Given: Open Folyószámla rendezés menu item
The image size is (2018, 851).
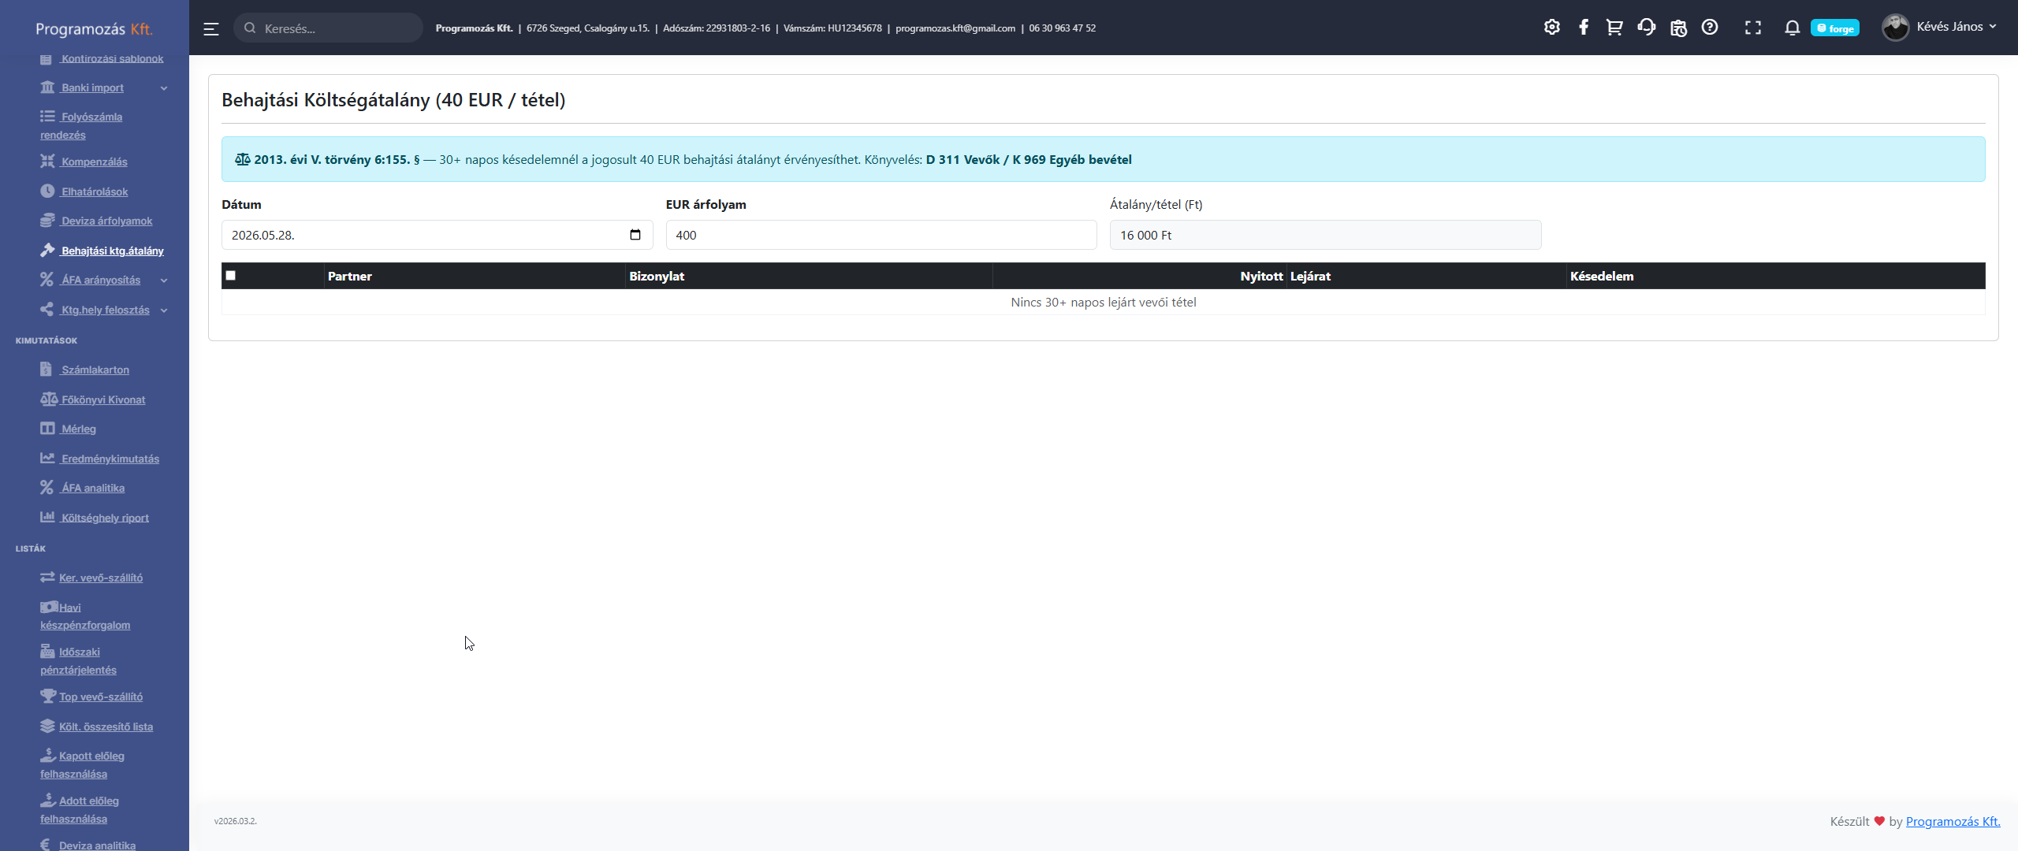Looking at the screenshot, I should tap(81, 125).
